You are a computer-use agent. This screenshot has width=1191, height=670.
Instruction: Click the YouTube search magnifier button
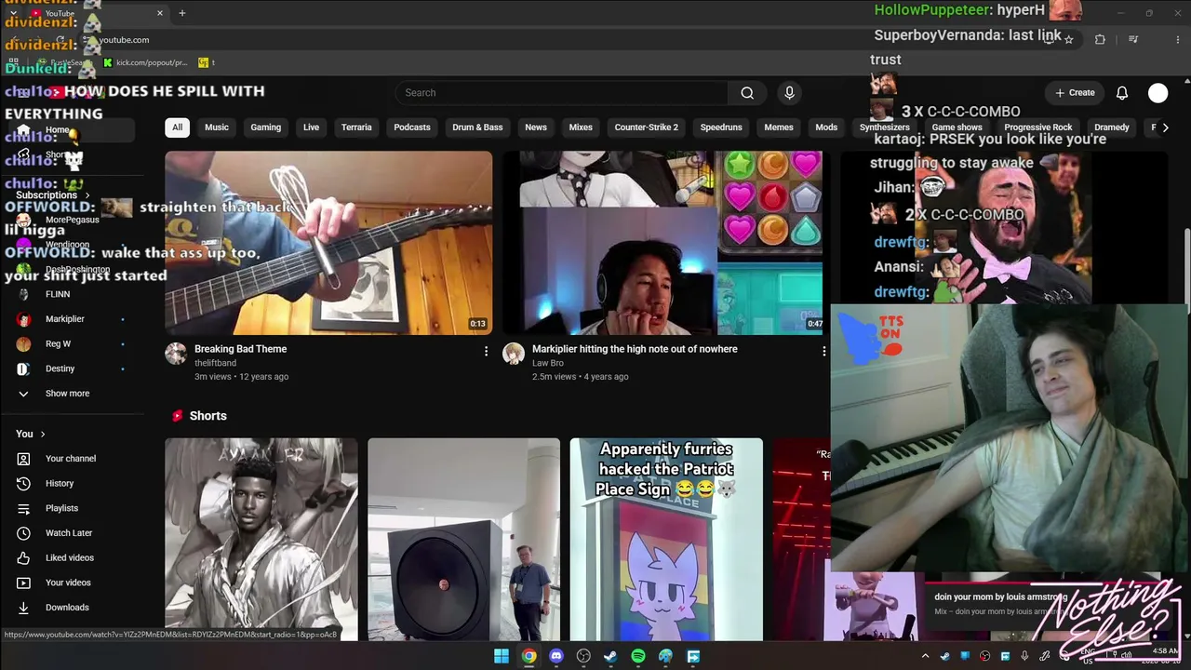[x=747, y=93]
